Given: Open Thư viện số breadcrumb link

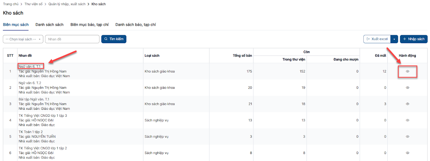Looking at the screenshot, I should click(33, 4).
